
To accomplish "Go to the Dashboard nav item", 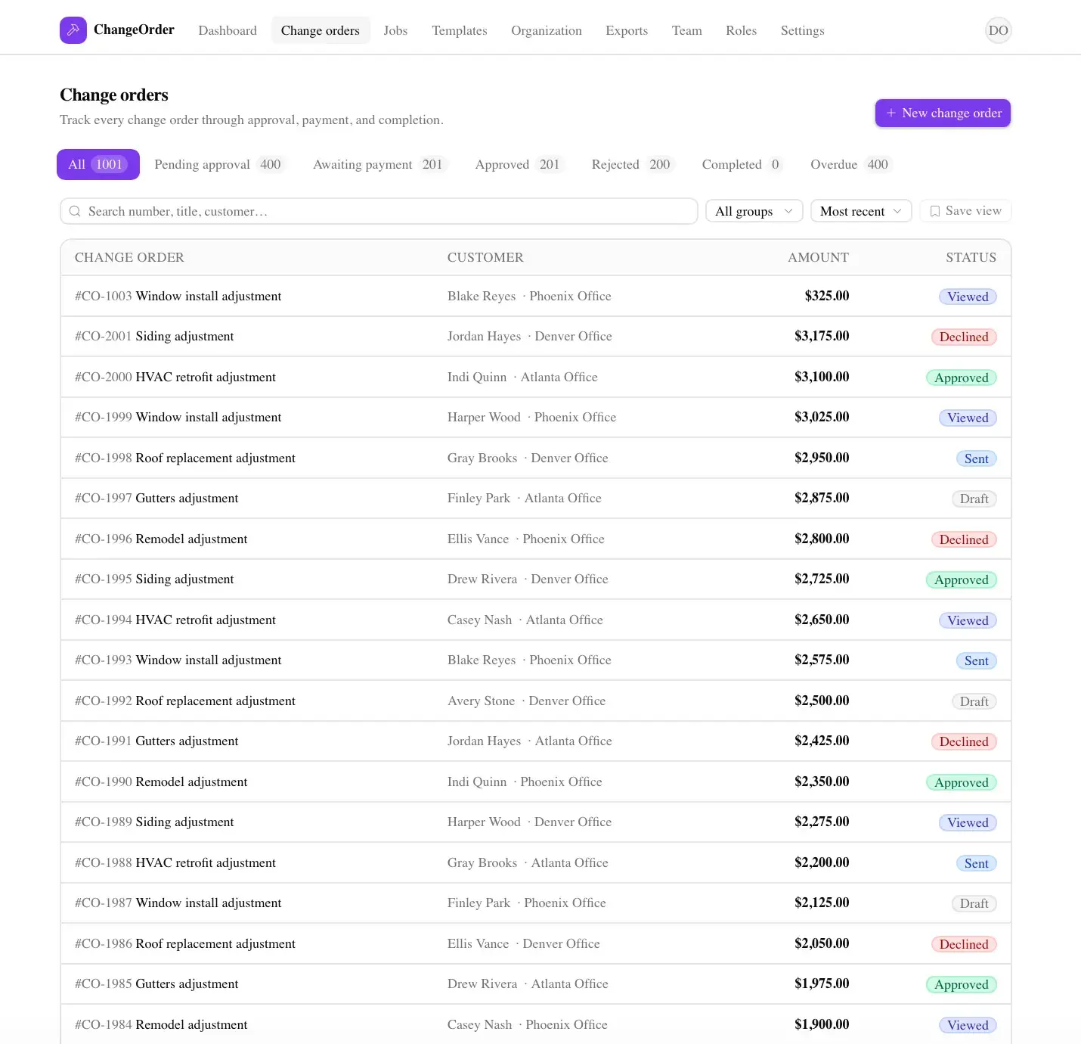I will click(x=228, y=30).
